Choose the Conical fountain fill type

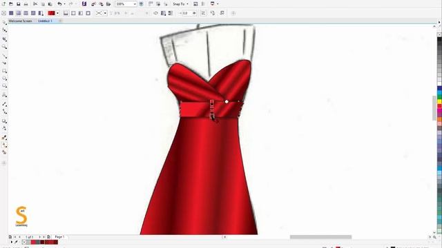pyautogui.click(x=81, y=13)
